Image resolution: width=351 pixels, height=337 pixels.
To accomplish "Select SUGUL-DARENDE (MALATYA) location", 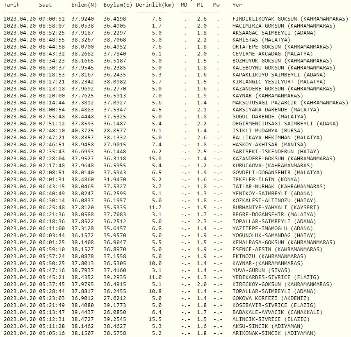I will [269, 116].
